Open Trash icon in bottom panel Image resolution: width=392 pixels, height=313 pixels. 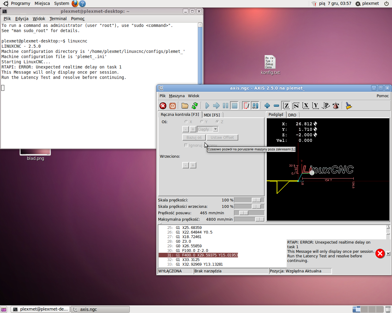pyautogui.click(x=388, y=309)
